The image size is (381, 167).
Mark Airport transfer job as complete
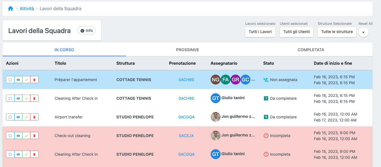point(26,117)
